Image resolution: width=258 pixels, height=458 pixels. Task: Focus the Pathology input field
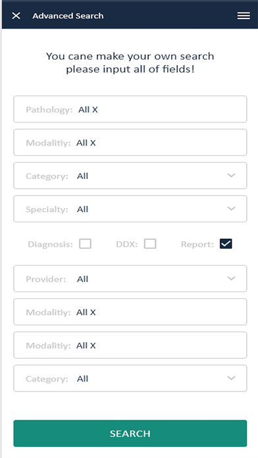[130, 109]
